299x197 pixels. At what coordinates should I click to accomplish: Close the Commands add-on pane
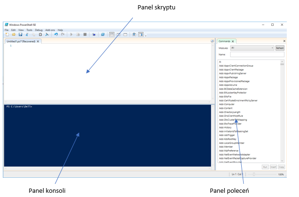click(x=284, y=41)
